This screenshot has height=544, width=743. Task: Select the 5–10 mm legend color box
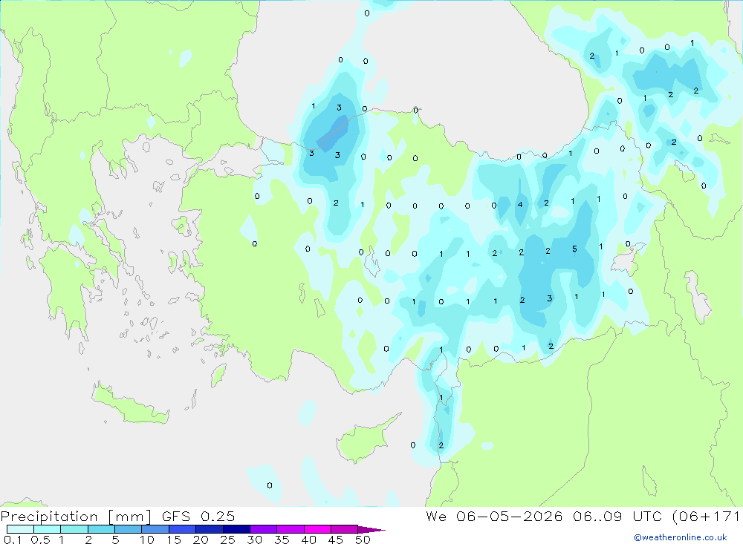[129, 529]
